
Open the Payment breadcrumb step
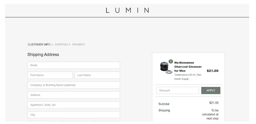78,44
